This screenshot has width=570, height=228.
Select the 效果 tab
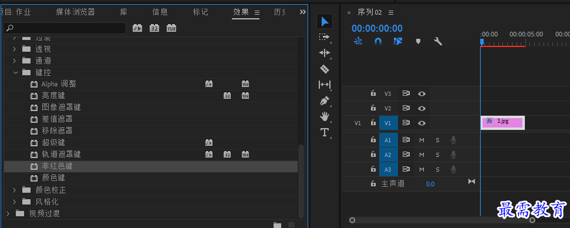click(x=241, y=12)
